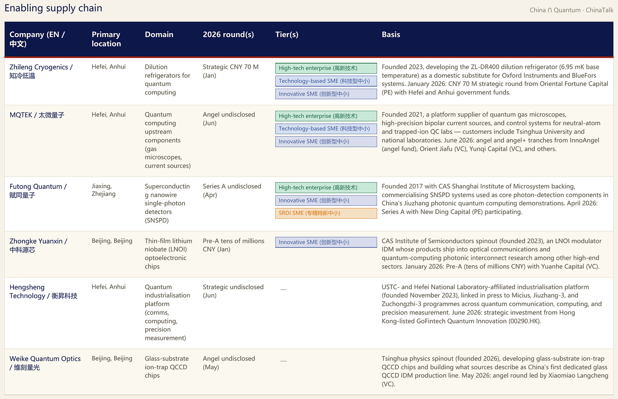This screenshot has width=618, height=399.
Task: Click Zhileng Cryogenics' "High-tech enterprise" tier badge
Action: [326, 68]
